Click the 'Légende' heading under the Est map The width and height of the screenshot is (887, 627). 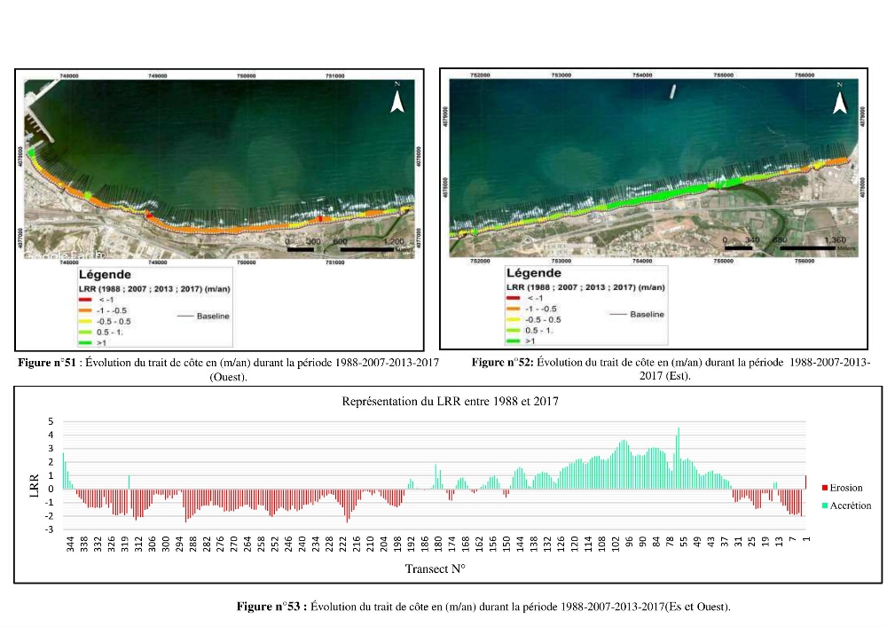[533, 273]
